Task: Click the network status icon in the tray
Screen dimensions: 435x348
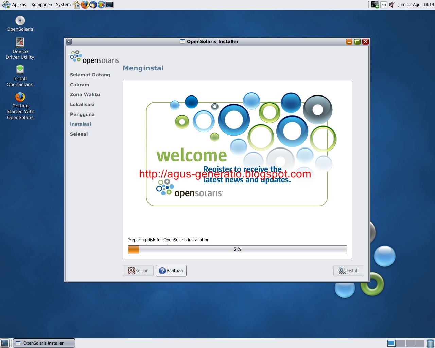Action: pos(375,5)
